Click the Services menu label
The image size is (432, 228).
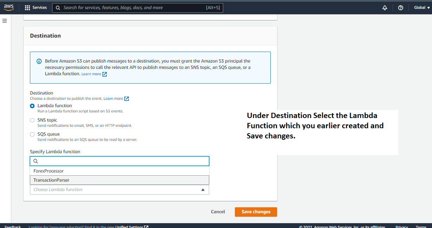tap(39, 8)
